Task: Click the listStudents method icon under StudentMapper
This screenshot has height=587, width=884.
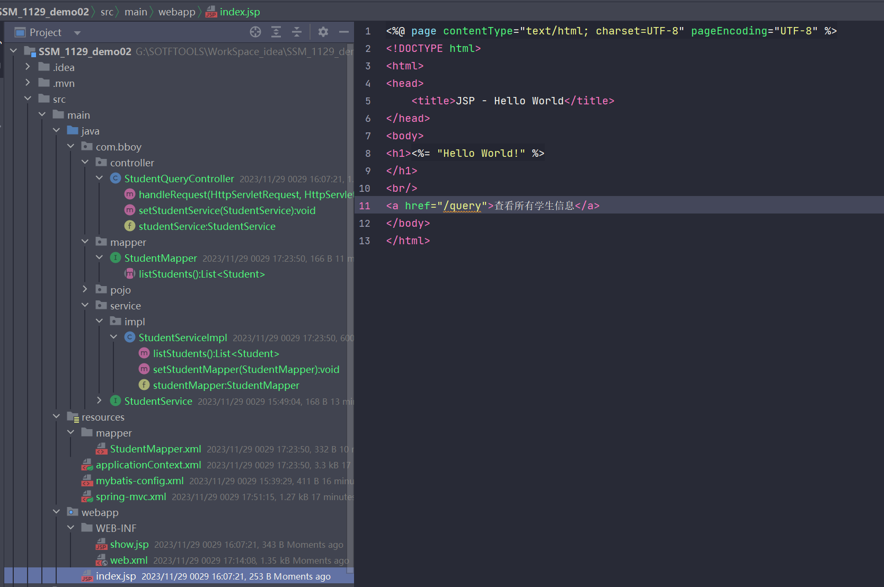Action: (130, 273)
